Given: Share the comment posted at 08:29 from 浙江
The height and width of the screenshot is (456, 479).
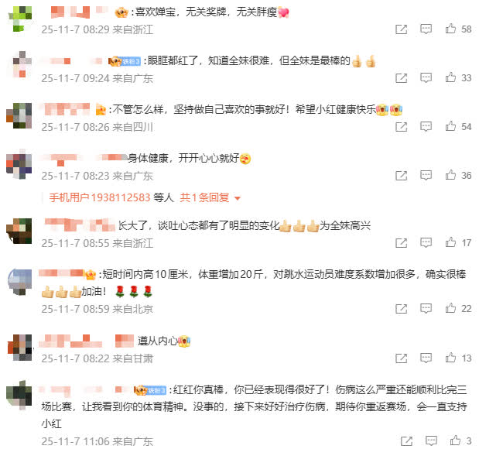Looking at the screenshot, I should pyautogui.click(x=401, y=29).
